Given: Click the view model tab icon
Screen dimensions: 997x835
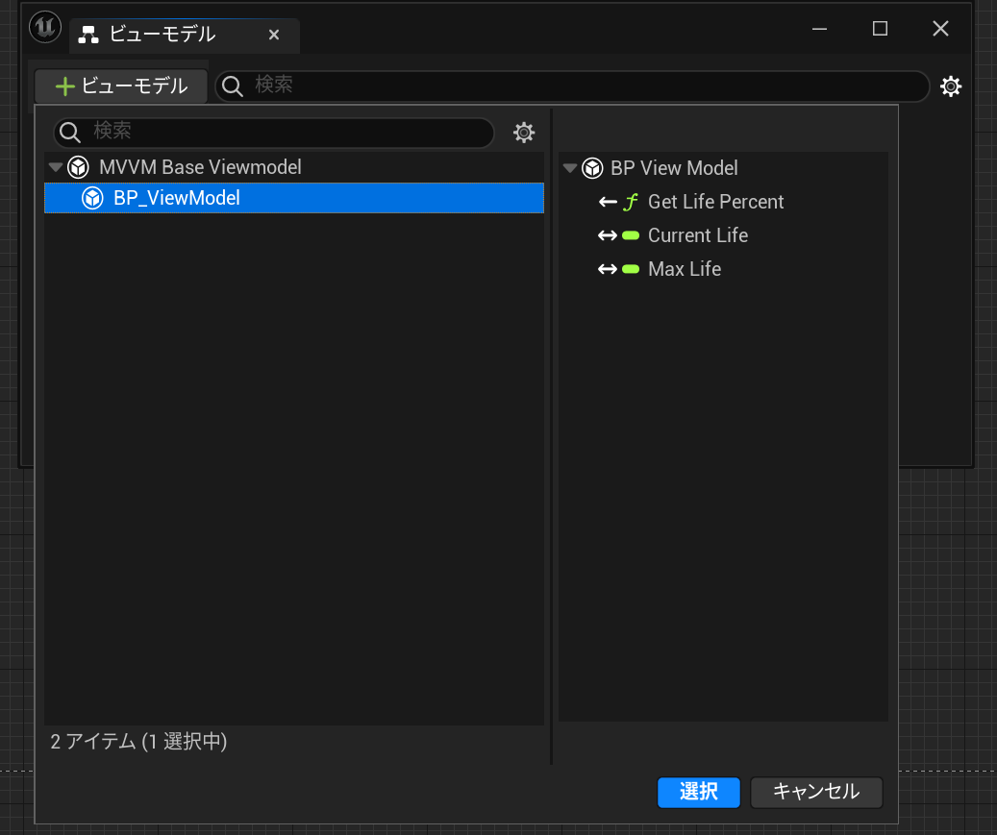Looking at the screenshot, I should [x=88, y=35].
